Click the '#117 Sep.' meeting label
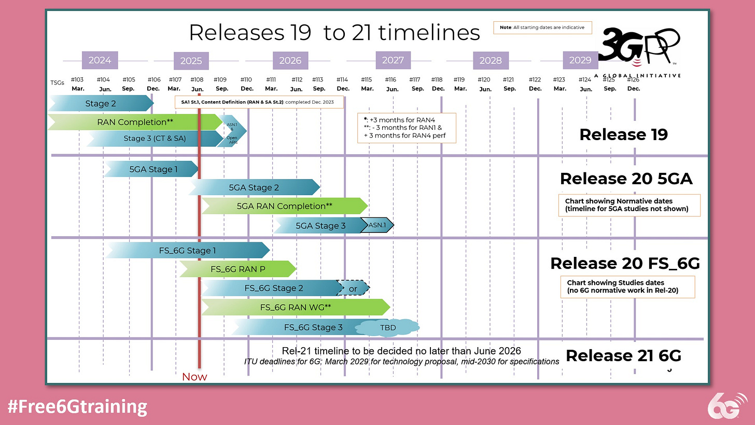The height and width of the screenshot is (425, 755). (x=415, y=84)
